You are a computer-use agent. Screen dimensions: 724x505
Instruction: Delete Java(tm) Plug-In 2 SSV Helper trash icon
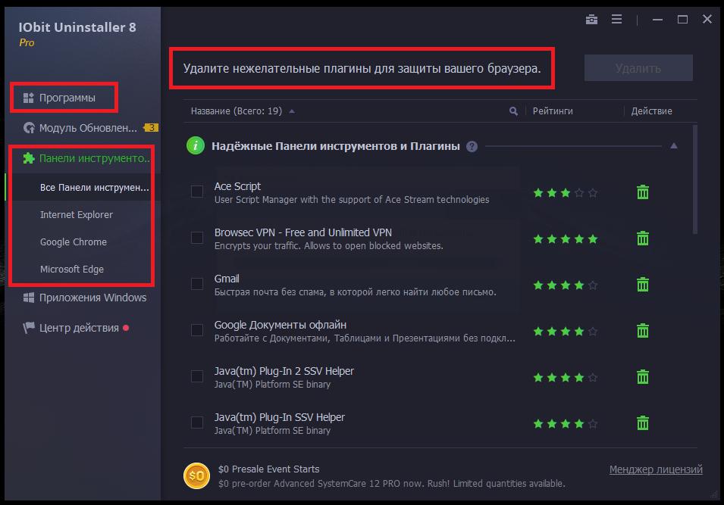[643, 377]
